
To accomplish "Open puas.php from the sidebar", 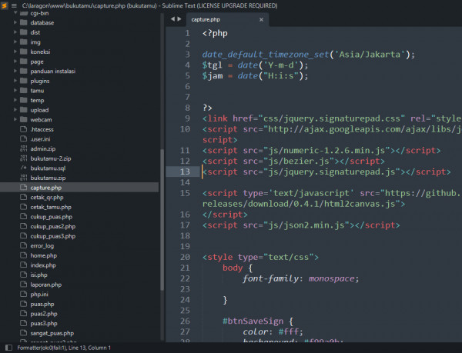I will click(x=42, y=305).
